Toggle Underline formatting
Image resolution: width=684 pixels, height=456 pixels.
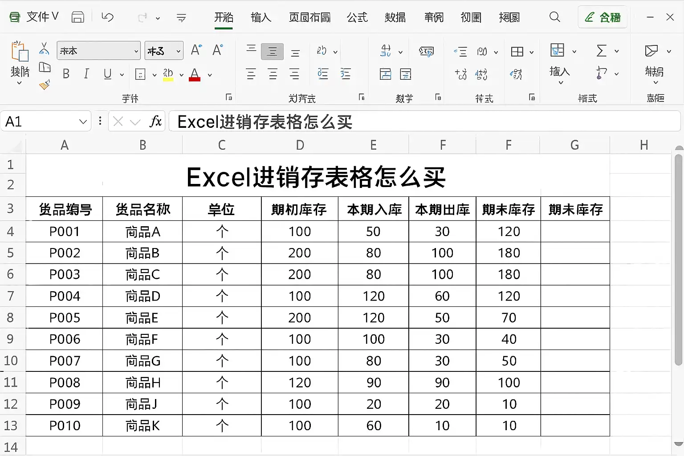tap(107, 74)
